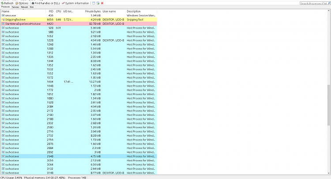Screen dimensions: 331x179
Task: Sort by the Private bytes column header
Action: 93,11
